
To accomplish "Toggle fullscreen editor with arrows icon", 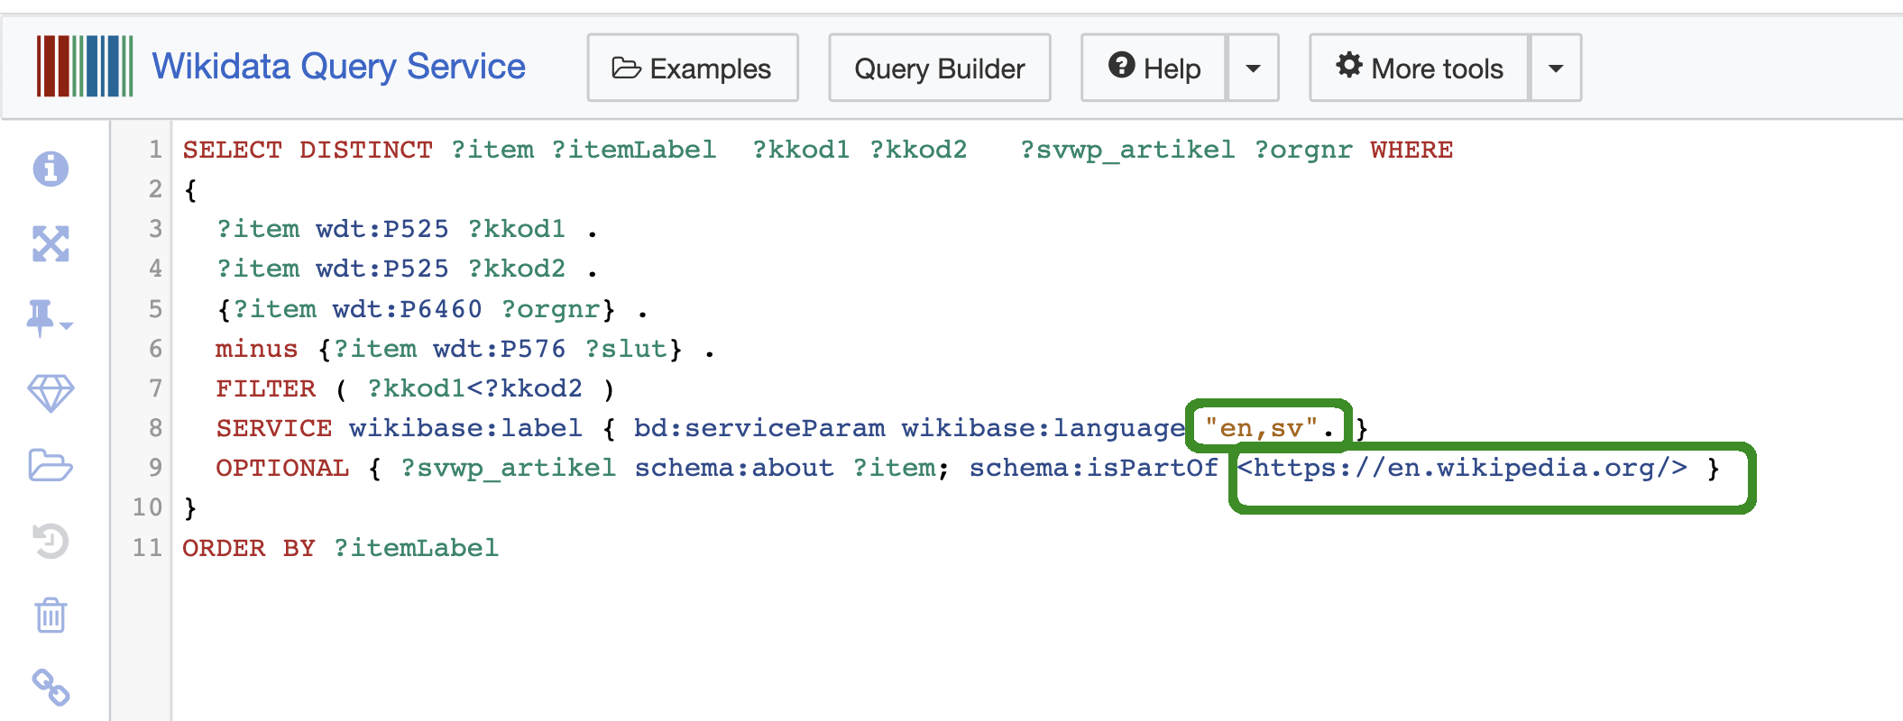I will click(51, 243).
